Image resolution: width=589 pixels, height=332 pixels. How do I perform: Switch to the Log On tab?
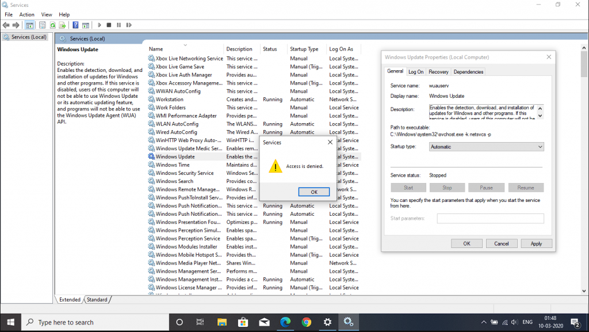coord(416,72)
